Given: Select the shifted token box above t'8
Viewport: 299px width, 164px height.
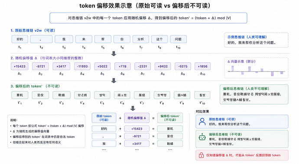Looking at the screenshot, I should pyautogui.click(x=162, y=95).
